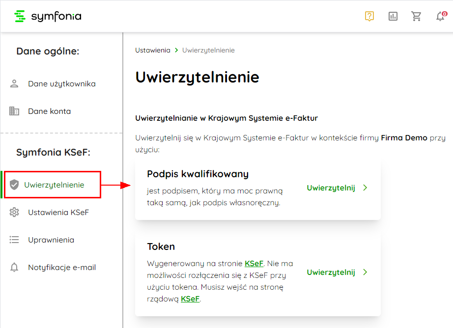Click the Token card heading

pyautogui.click(x=161, y=246)
